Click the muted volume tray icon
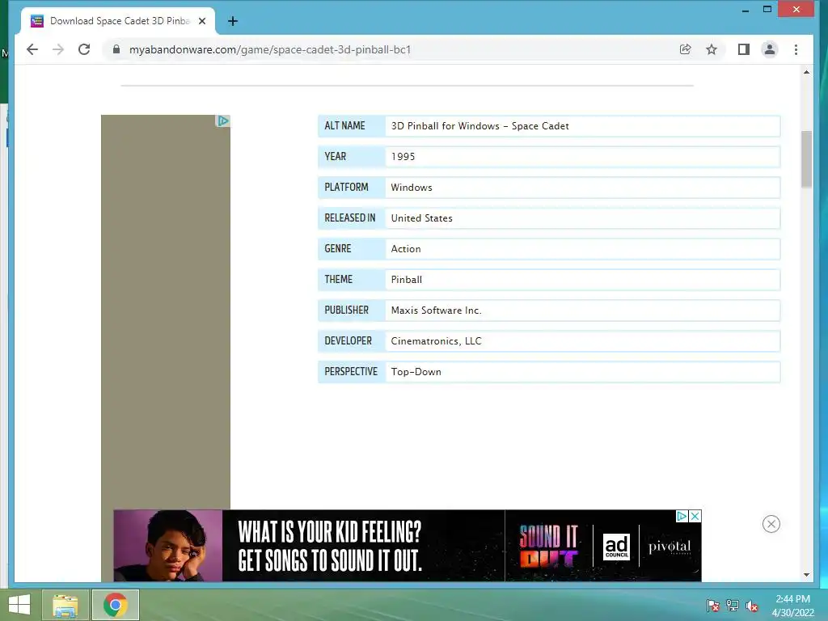 pyautogui.click(x=752, y=606)
